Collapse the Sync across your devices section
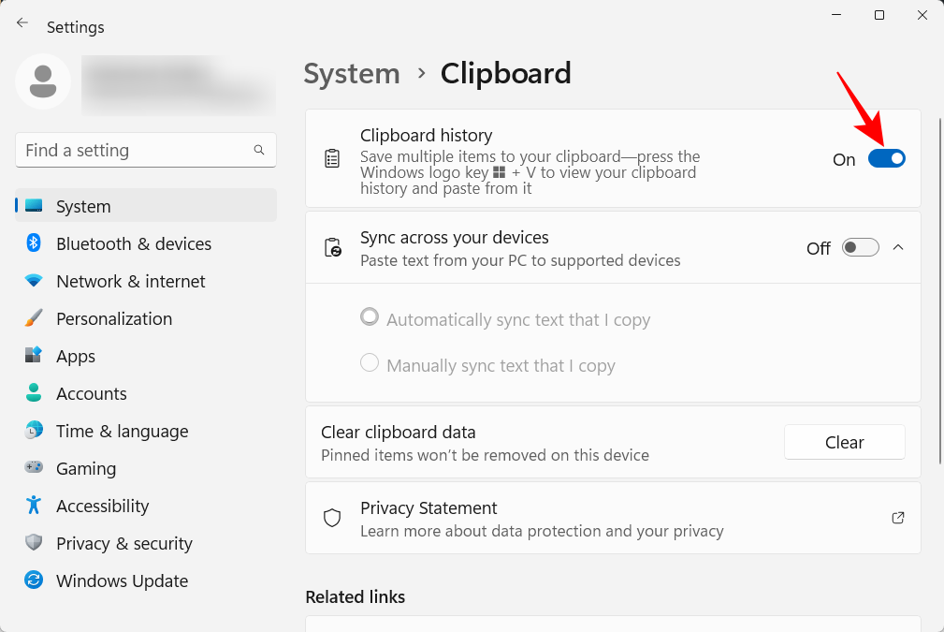The image size is (944, 632). tap(898, 247)
